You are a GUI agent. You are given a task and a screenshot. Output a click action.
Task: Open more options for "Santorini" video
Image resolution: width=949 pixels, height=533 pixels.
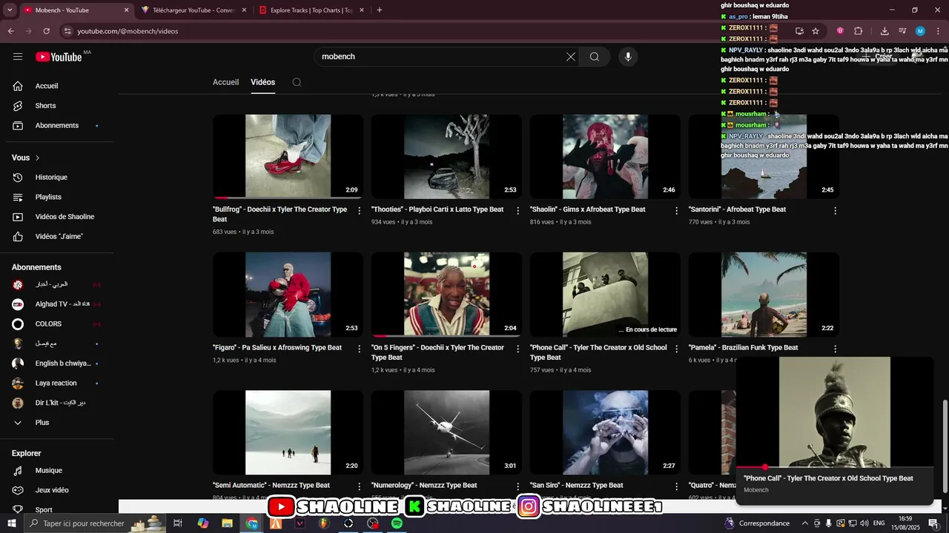point(835,211)
